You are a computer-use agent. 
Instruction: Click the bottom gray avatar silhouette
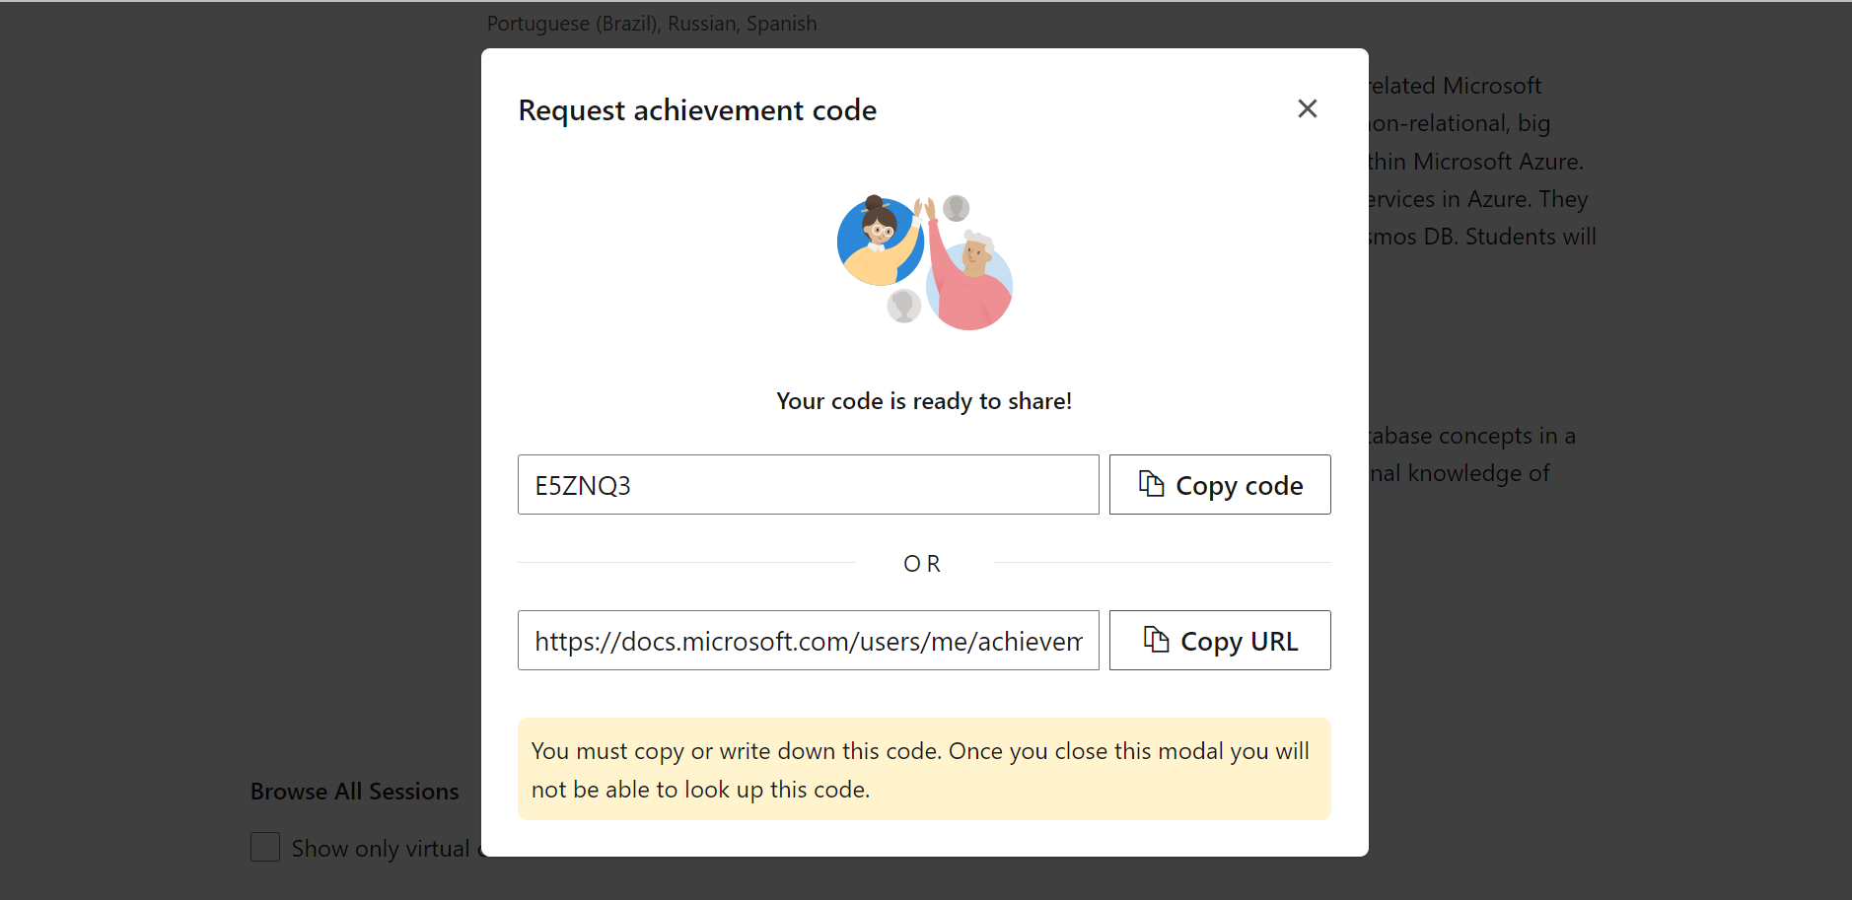click(x=903, y=306)
